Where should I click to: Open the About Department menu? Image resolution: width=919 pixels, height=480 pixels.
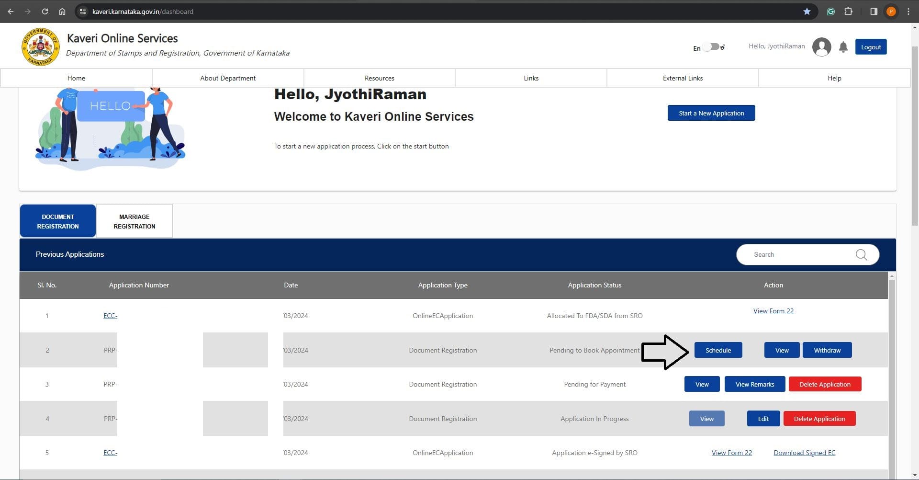(x=228, y=78)
